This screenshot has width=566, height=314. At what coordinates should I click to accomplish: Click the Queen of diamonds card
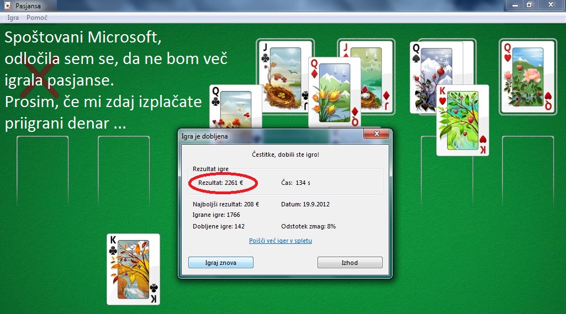[335, 92]
